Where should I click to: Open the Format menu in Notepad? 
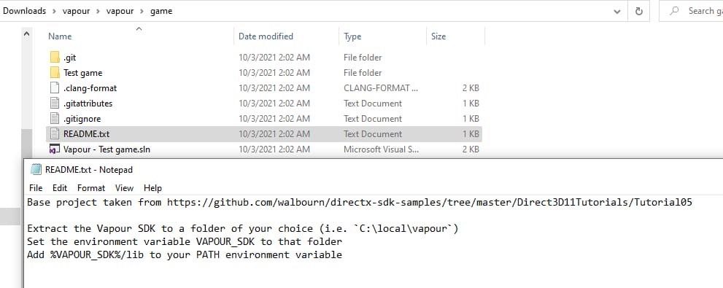click(x=91, y=188)
